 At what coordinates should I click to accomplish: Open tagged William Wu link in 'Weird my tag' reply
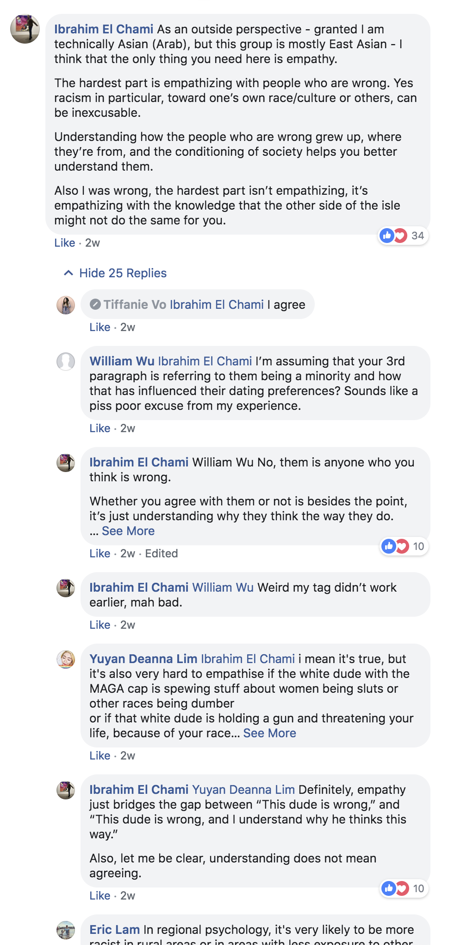223,587
